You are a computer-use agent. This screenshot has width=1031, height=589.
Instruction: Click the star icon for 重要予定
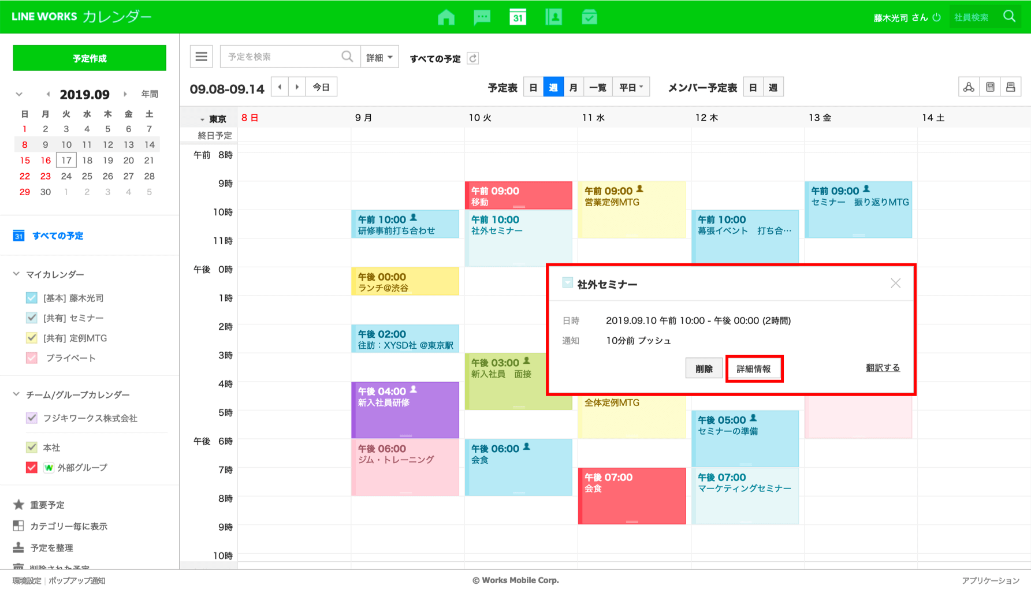point(18,505)
